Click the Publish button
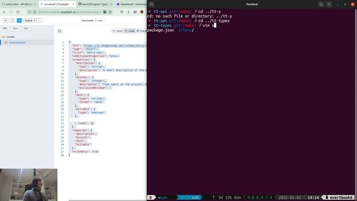 coord(30,21)
